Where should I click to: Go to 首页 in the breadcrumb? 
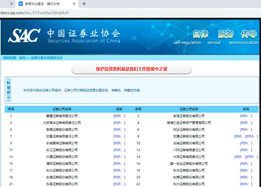(x=22, y=58)
